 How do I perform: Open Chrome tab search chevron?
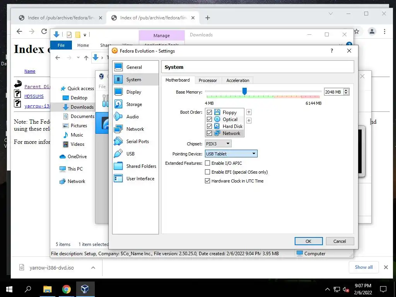[x=331, y=14]
